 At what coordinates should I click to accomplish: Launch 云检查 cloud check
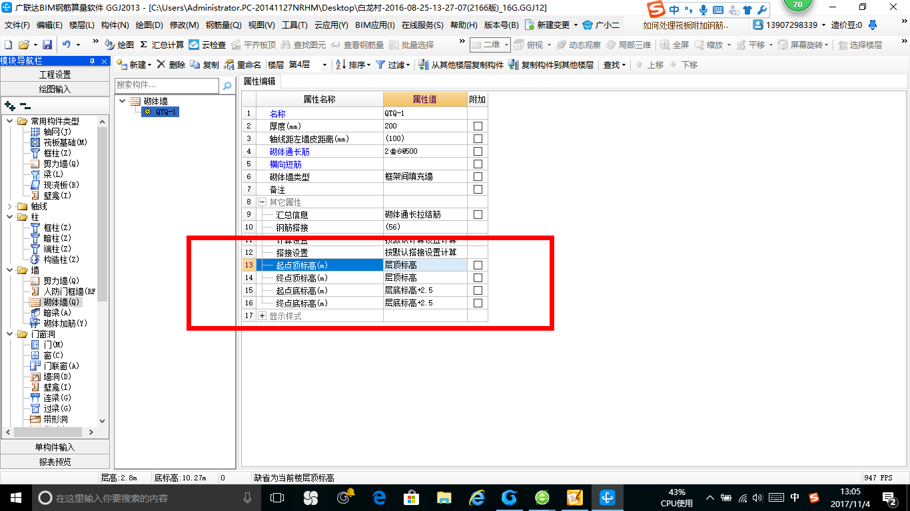click(x=207, y=45)
